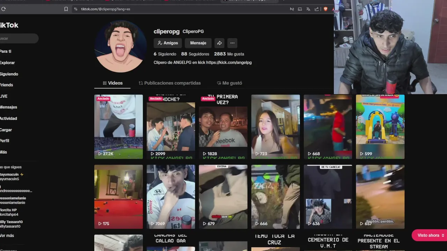Open pool table video with 175 views

[118, 197]
